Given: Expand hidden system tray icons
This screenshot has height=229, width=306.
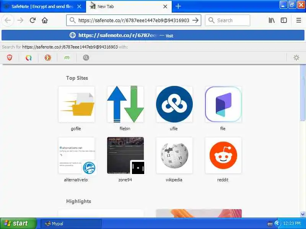Looking at the screenshot, I should coord(277,224).
